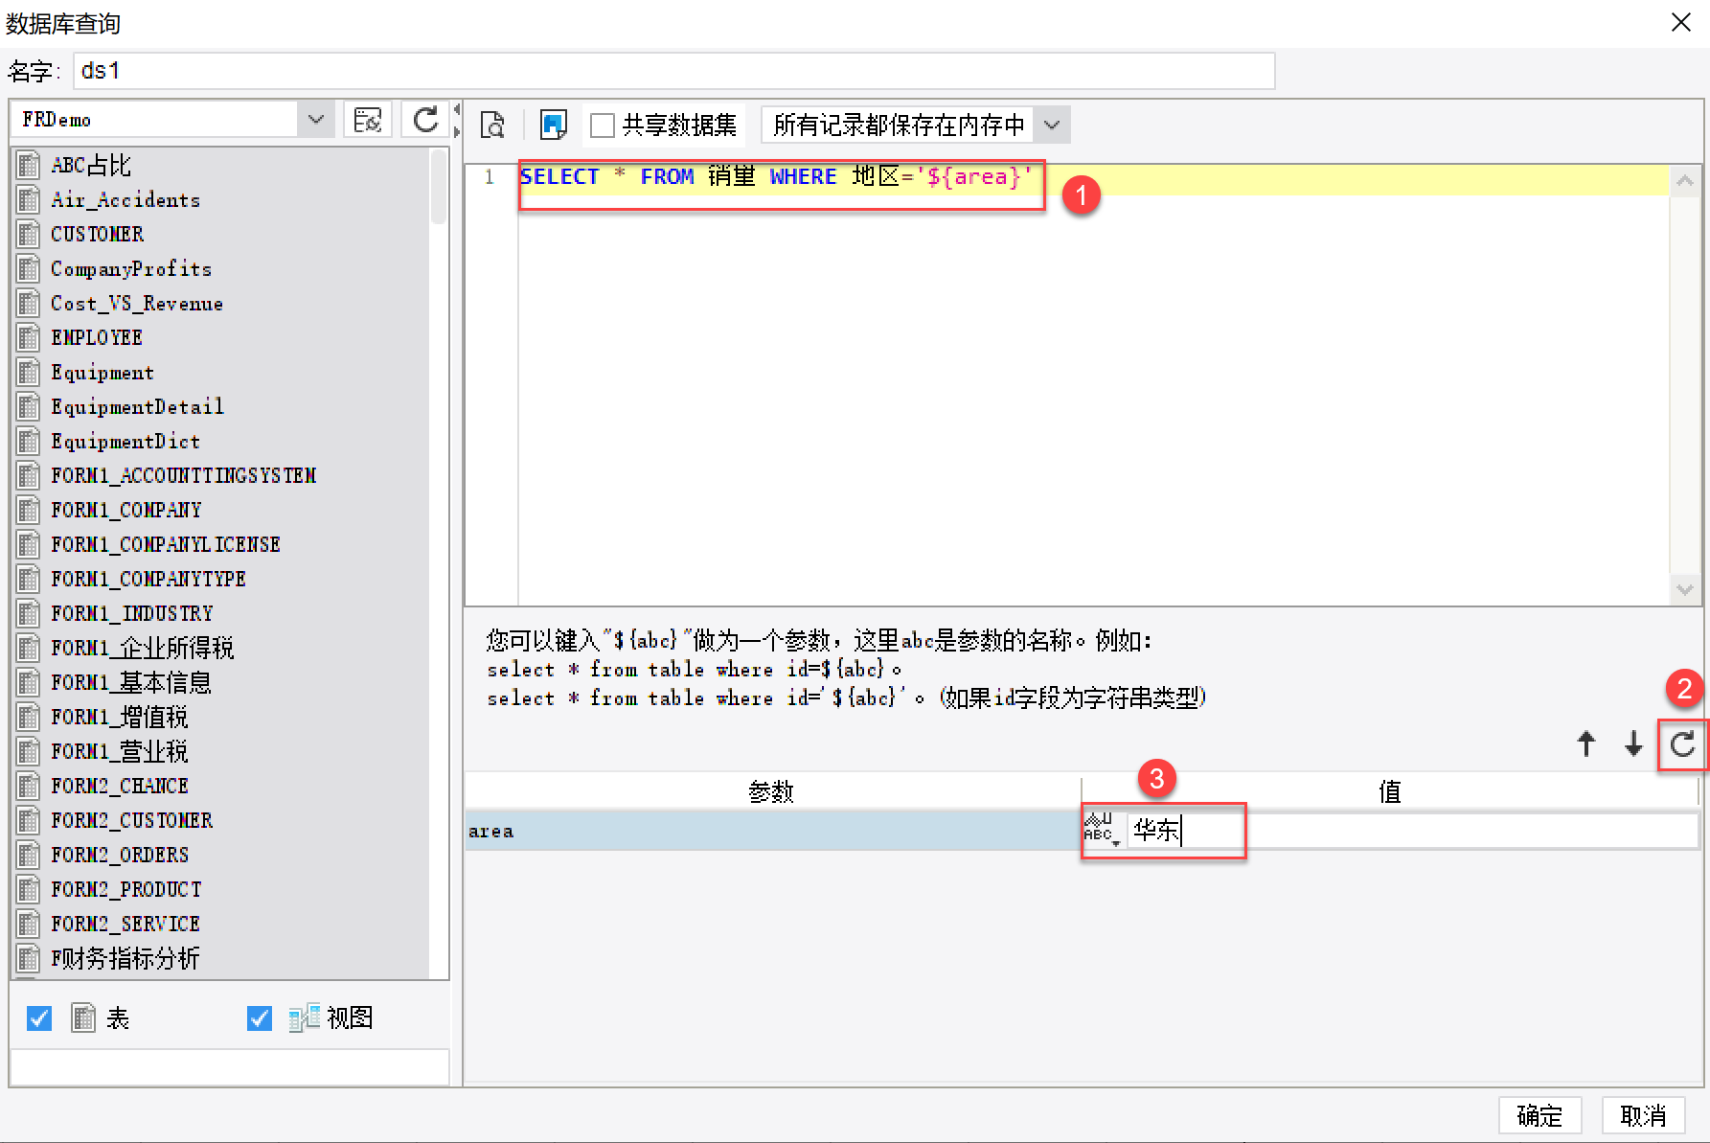Select the FORM1_营业税 table
1710x1143 pixels.
click(120, 751)
